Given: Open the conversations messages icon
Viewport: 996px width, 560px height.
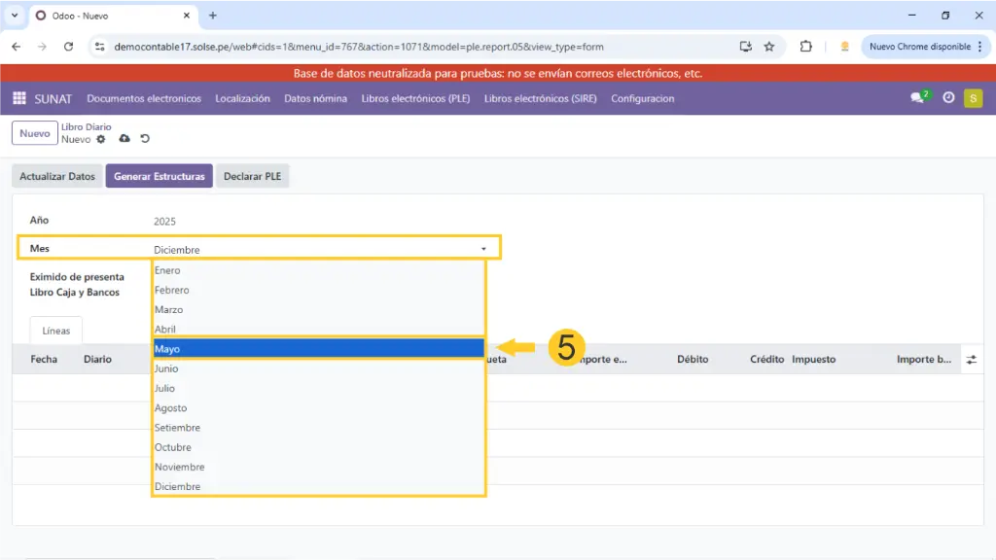Looking at the screenshot, I should pos(916,98).
